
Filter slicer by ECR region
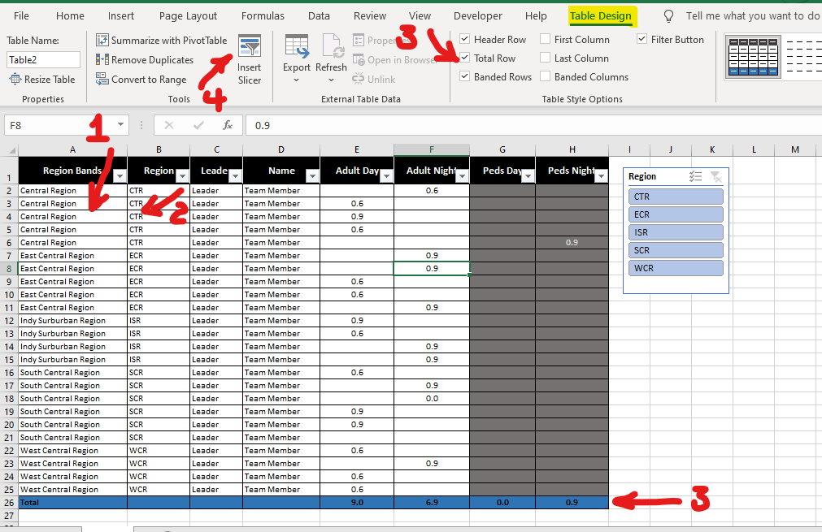(x=676, y=214)
